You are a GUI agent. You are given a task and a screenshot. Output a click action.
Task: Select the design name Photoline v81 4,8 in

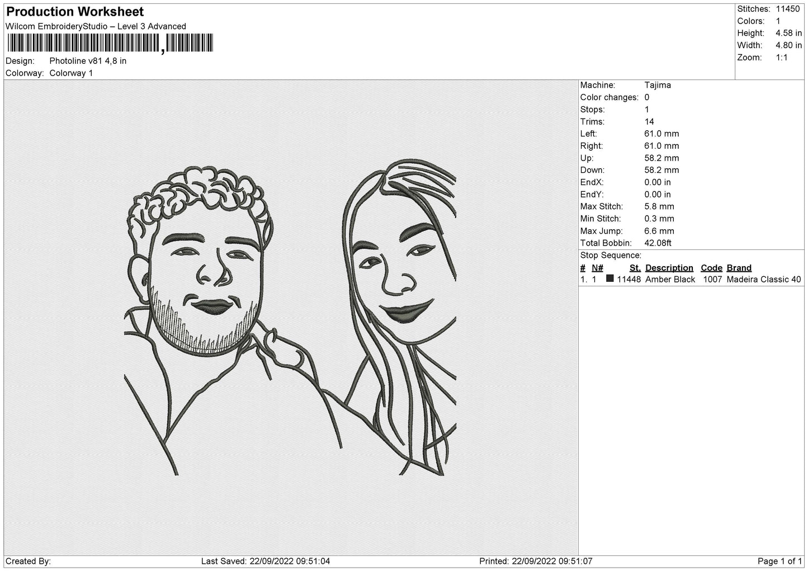pos(88,61)
